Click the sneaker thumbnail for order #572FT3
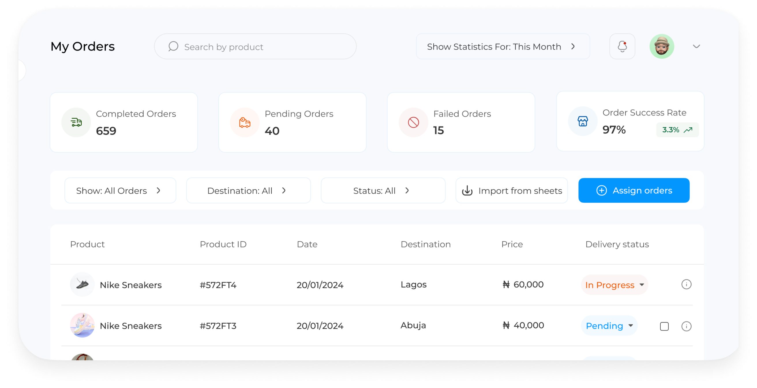Image resolution: width=757 pixels, height=388 pixels. tap(82, 325)
